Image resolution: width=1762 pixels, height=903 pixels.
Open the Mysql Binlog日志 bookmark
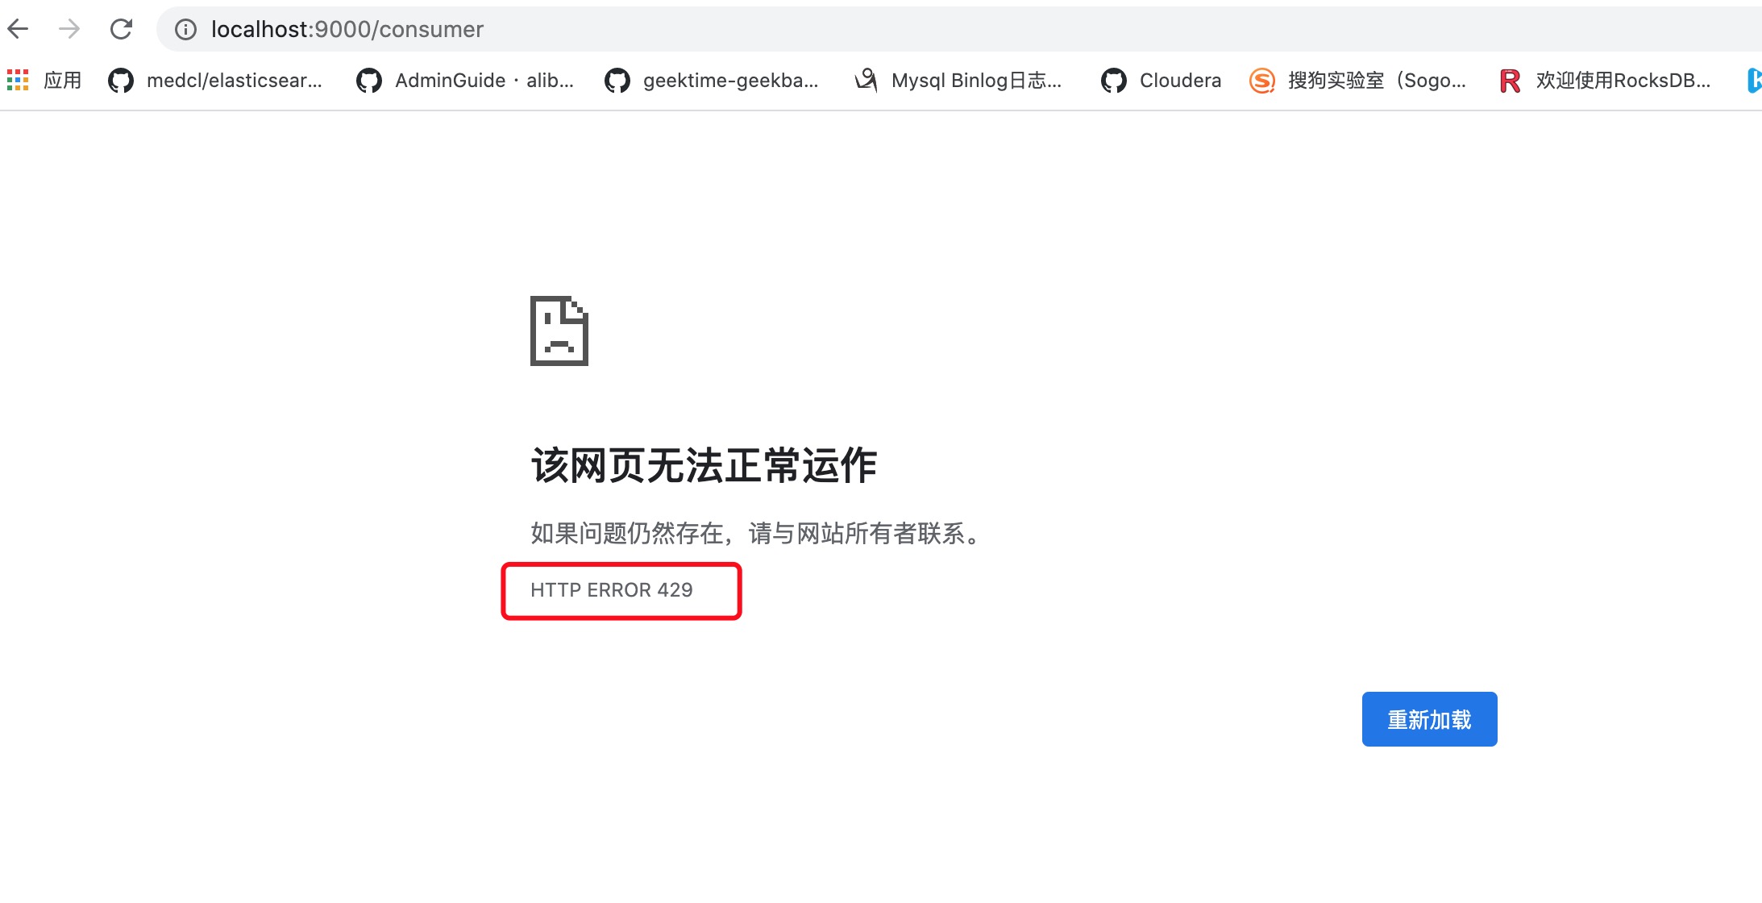point(958,80)
